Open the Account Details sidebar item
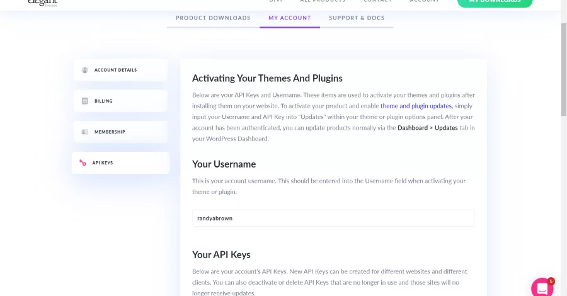The height and width of the screenshot is (296, 567). point(120,70)
